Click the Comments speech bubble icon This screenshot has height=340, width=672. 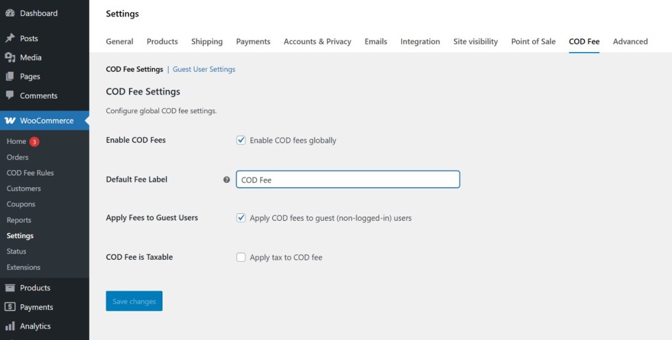pos(10,96)
